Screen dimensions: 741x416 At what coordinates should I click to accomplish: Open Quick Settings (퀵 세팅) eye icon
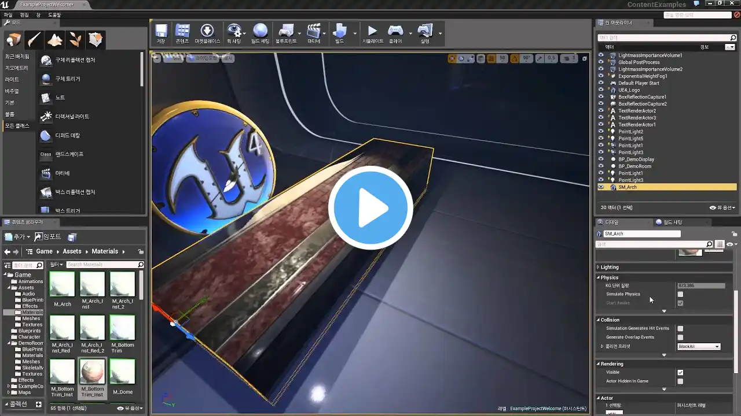(234, 32)
